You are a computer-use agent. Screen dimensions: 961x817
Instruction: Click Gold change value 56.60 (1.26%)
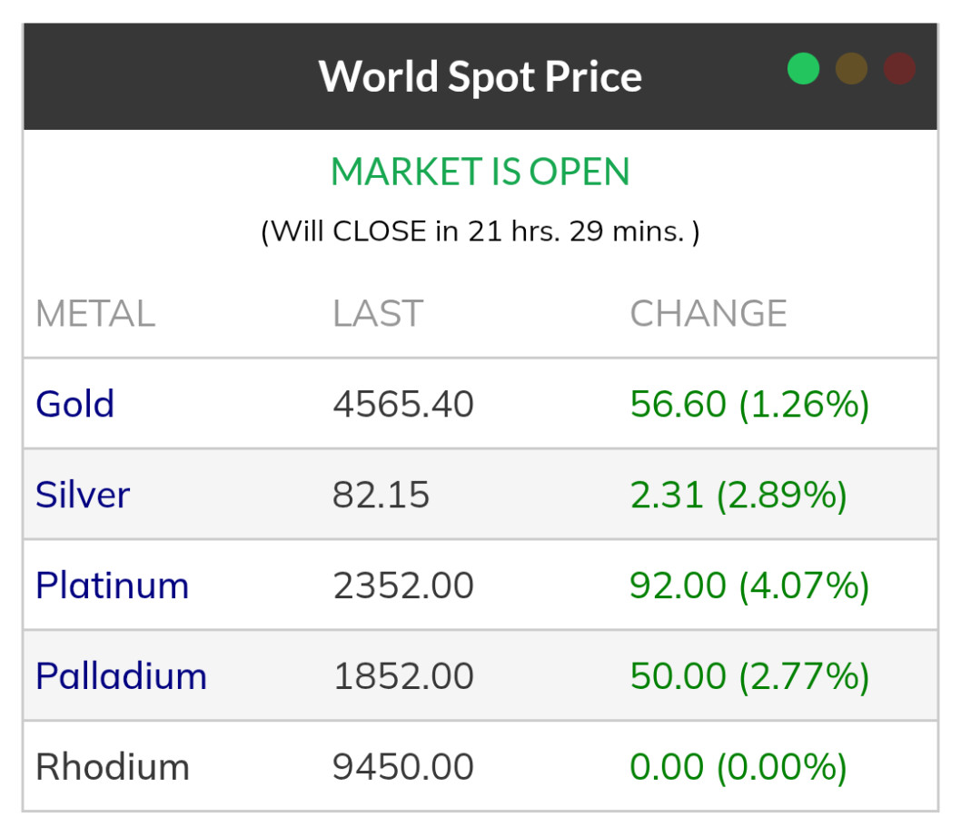point(750,404)
